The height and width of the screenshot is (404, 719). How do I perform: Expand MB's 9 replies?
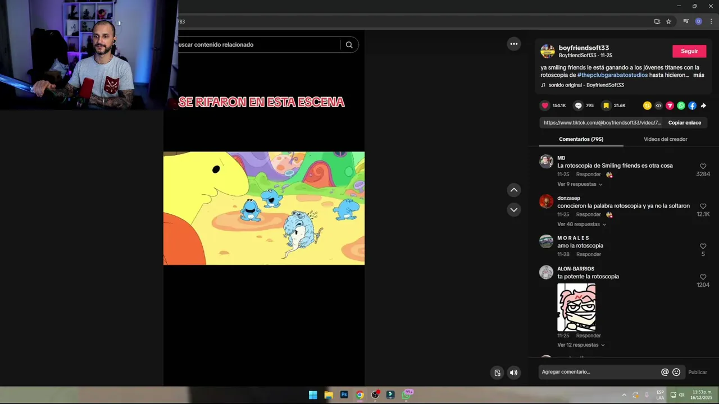click(x=580, y=184)
